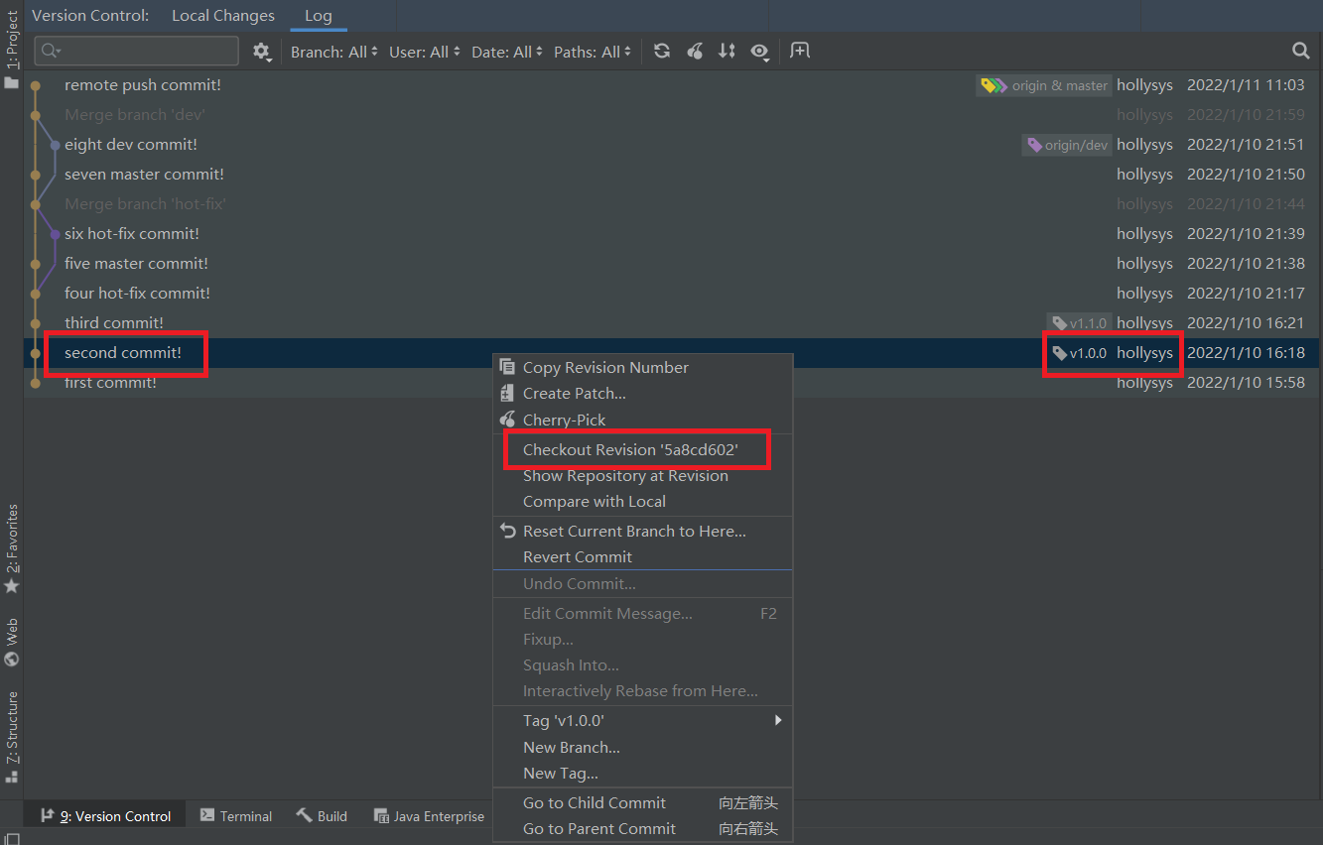Click the Refresh log icon
1323x845 pixels.
tap(662, 52)
